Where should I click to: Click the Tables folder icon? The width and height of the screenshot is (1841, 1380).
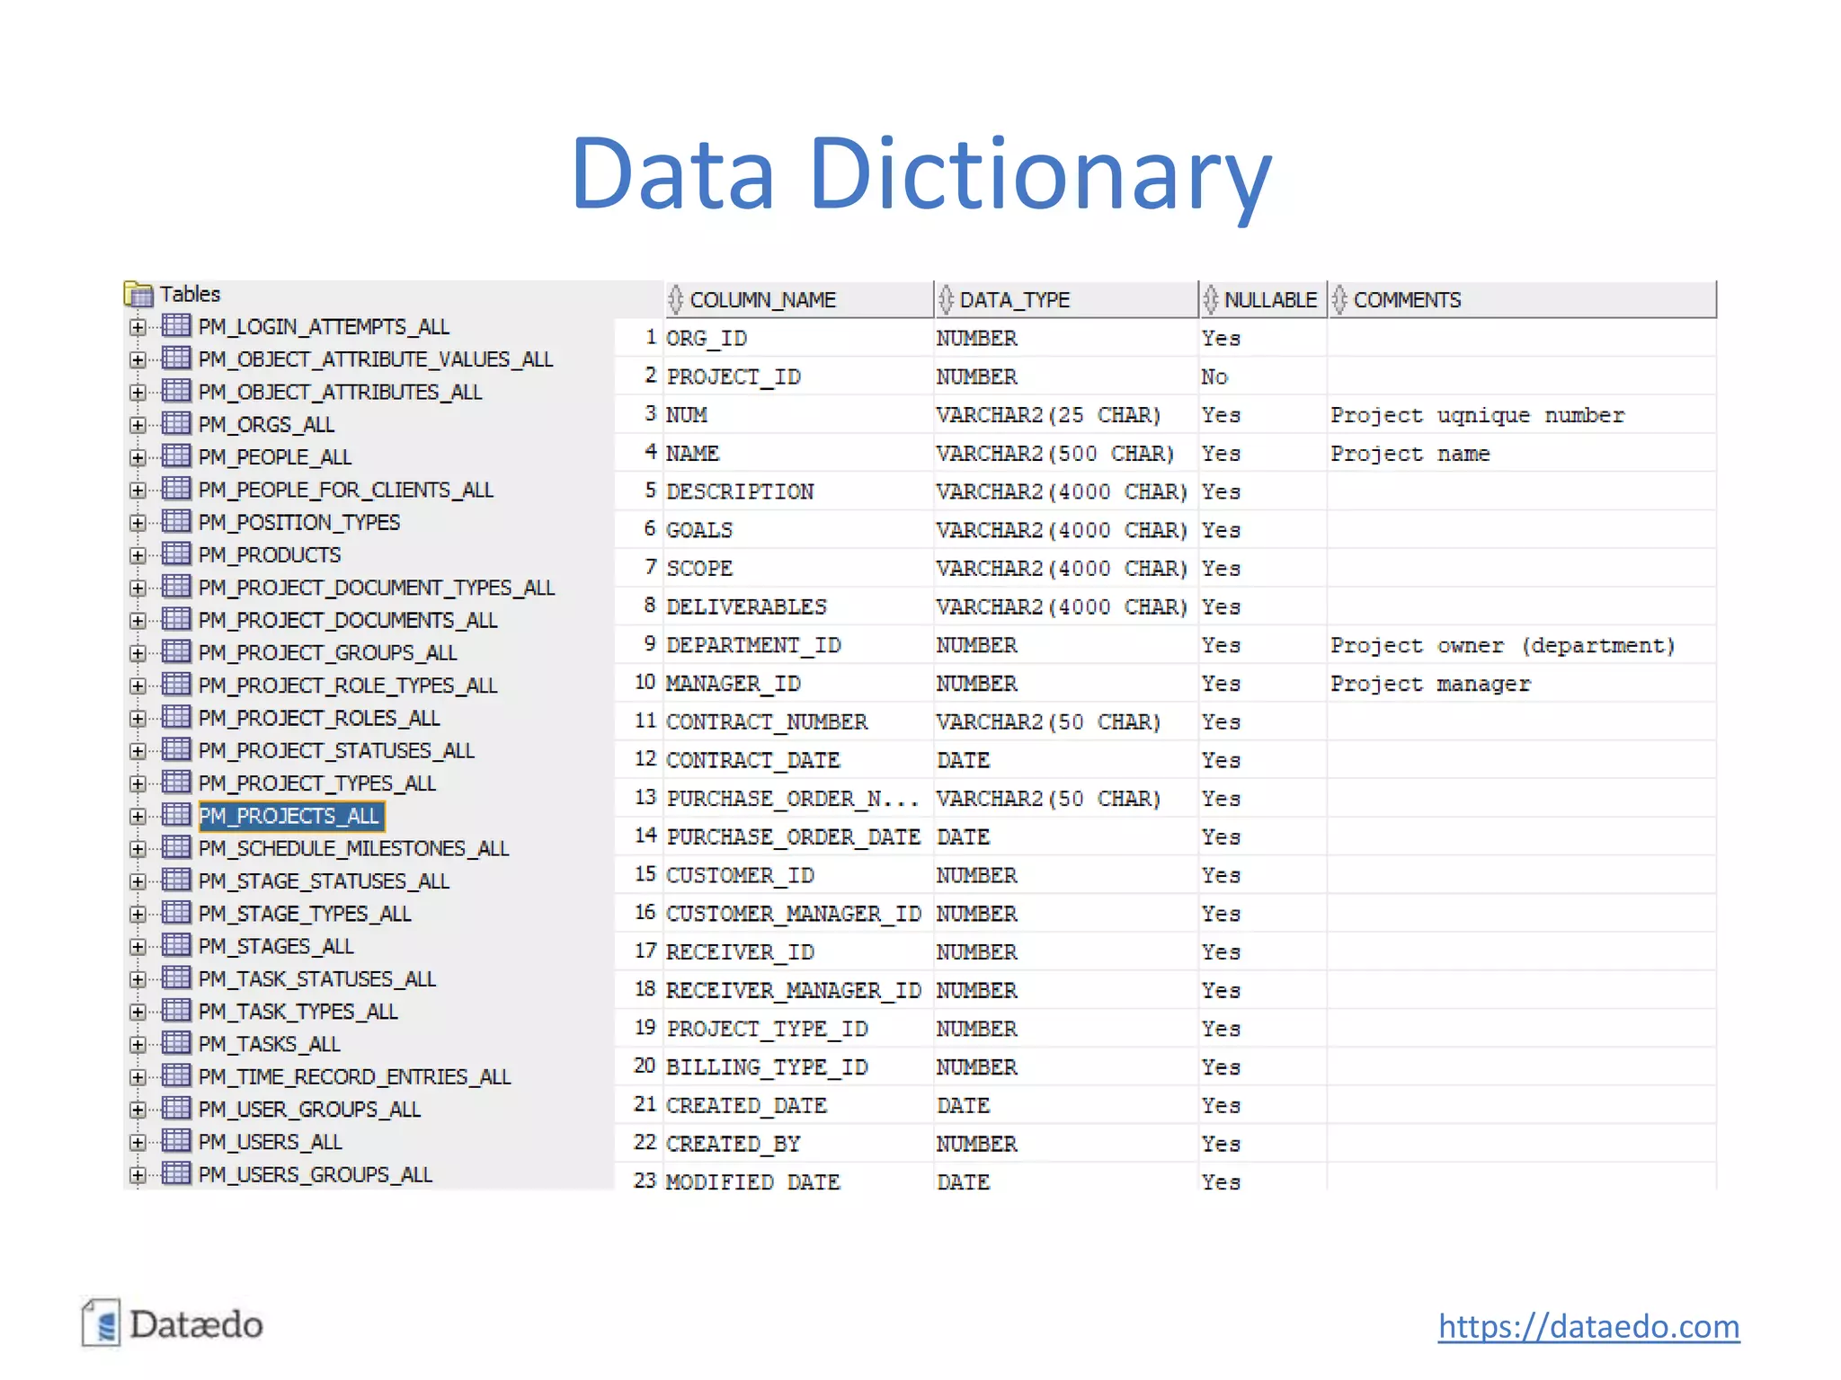138,294
